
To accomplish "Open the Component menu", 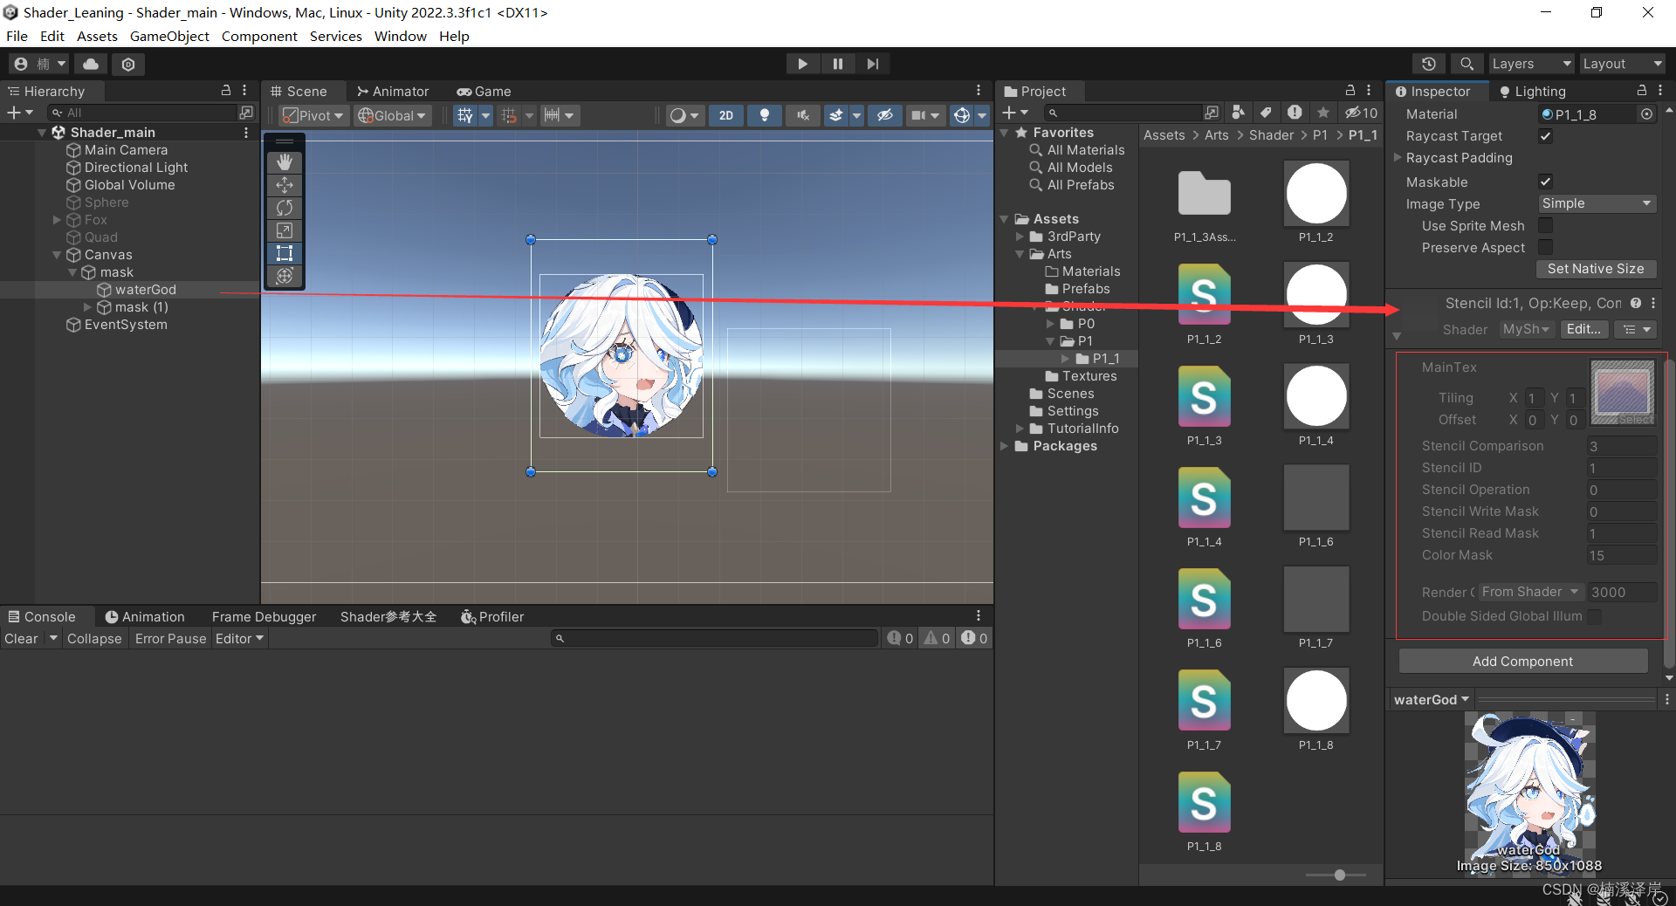I will coord(259,36).
